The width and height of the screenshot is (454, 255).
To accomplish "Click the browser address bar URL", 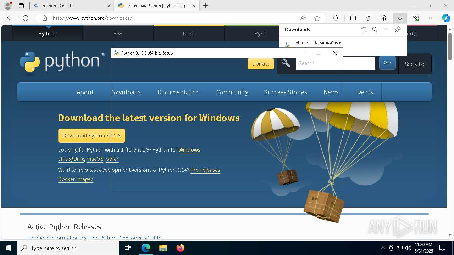I will coord(92,18).
